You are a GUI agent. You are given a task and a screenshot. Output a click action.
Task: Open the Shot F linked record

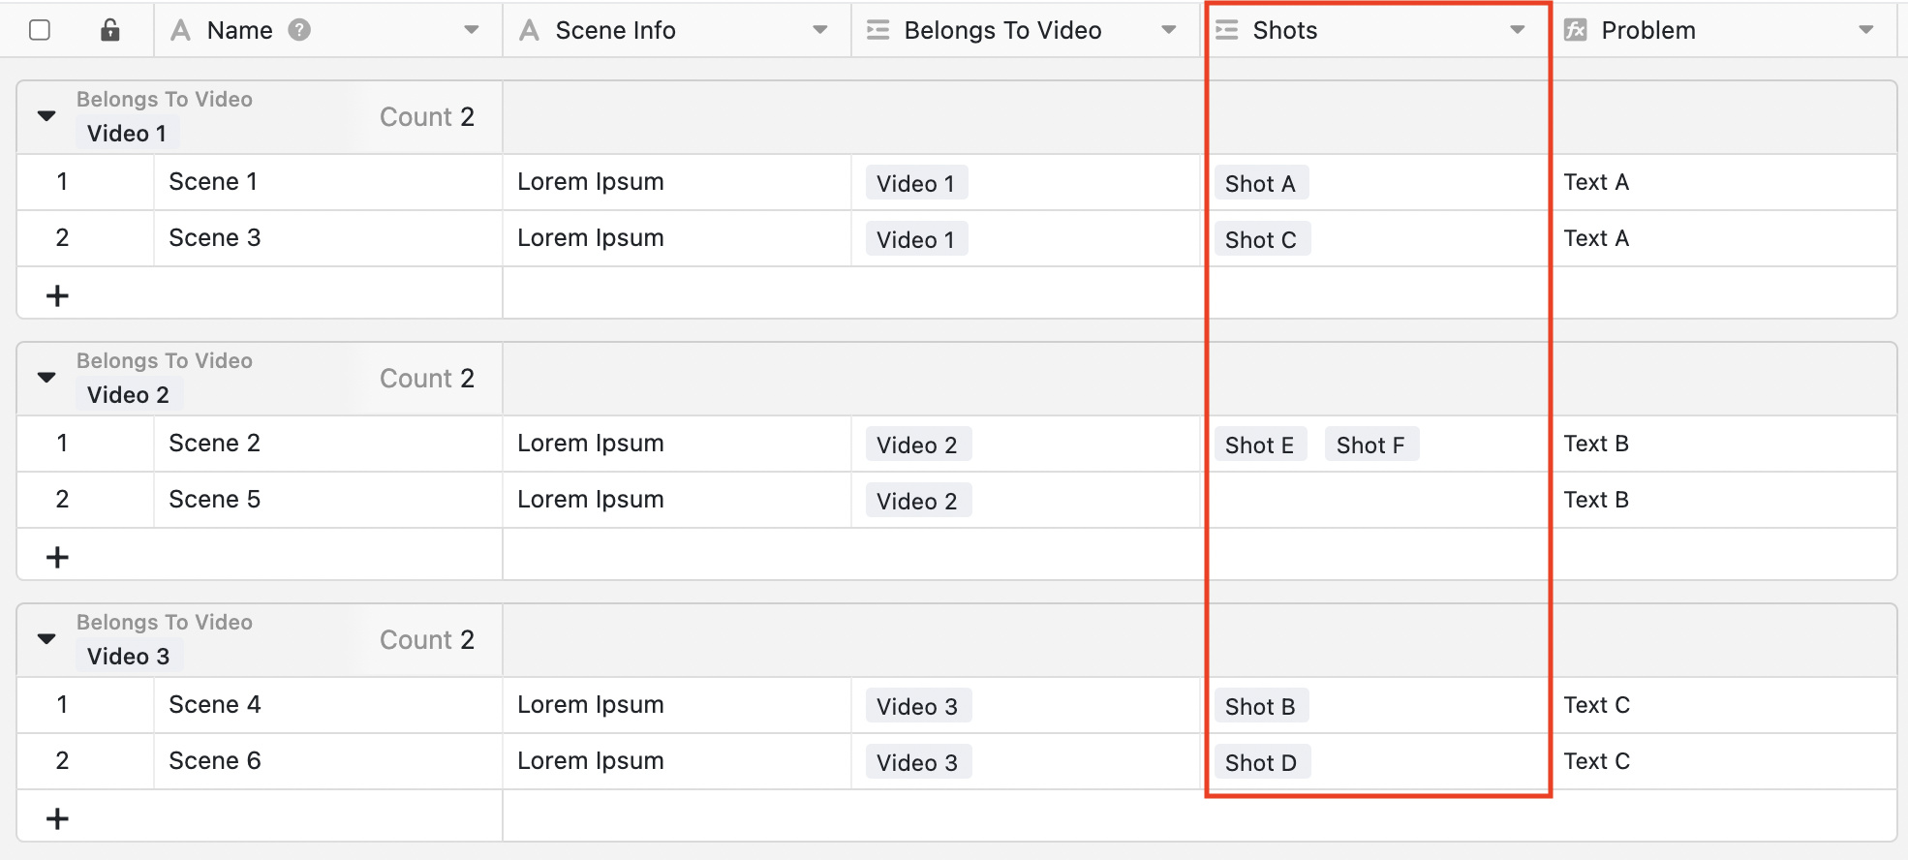pos(1370,445)
